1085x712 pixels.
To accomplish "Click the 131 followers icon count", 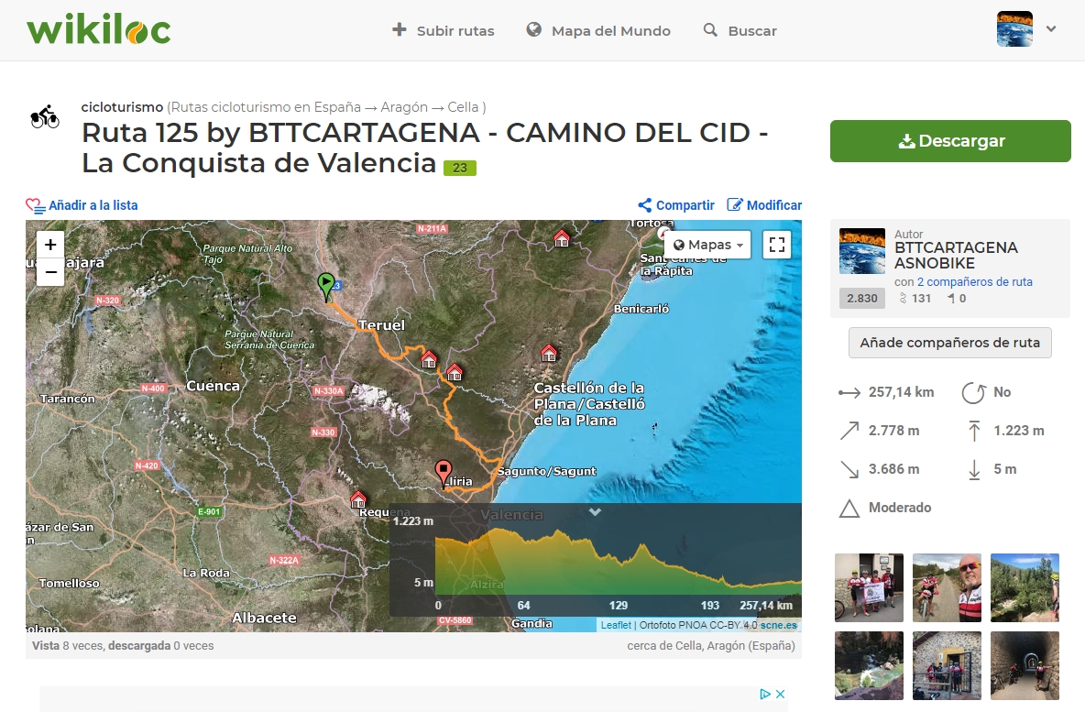I will coord(915,298).
